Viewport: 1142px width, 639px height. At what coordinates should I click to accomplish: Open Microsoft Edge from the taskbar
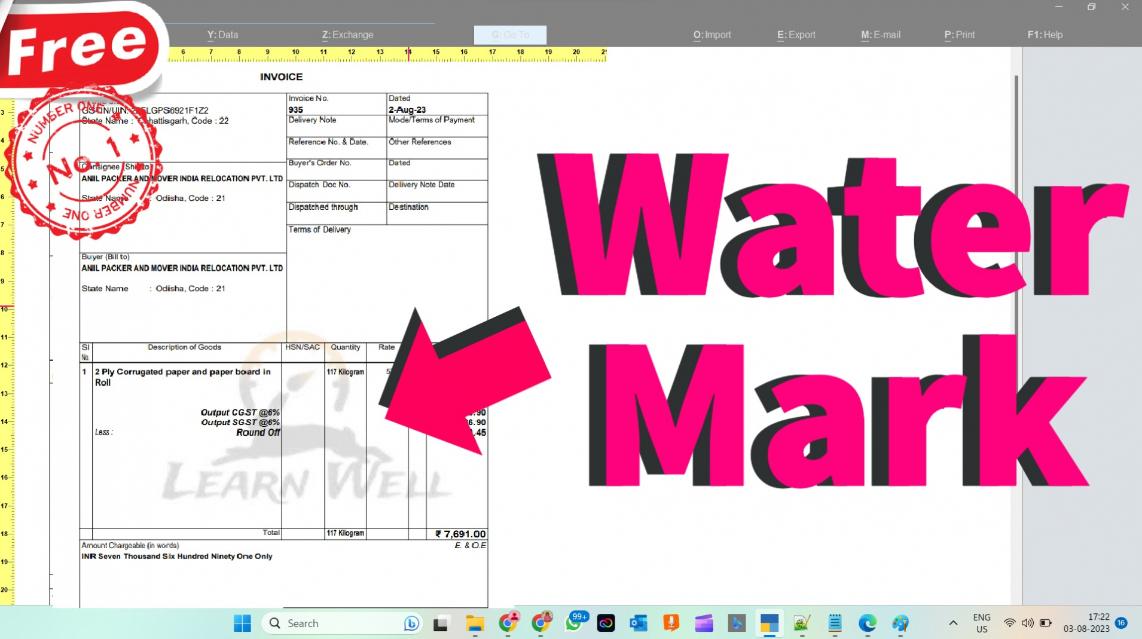coord(868,623)
